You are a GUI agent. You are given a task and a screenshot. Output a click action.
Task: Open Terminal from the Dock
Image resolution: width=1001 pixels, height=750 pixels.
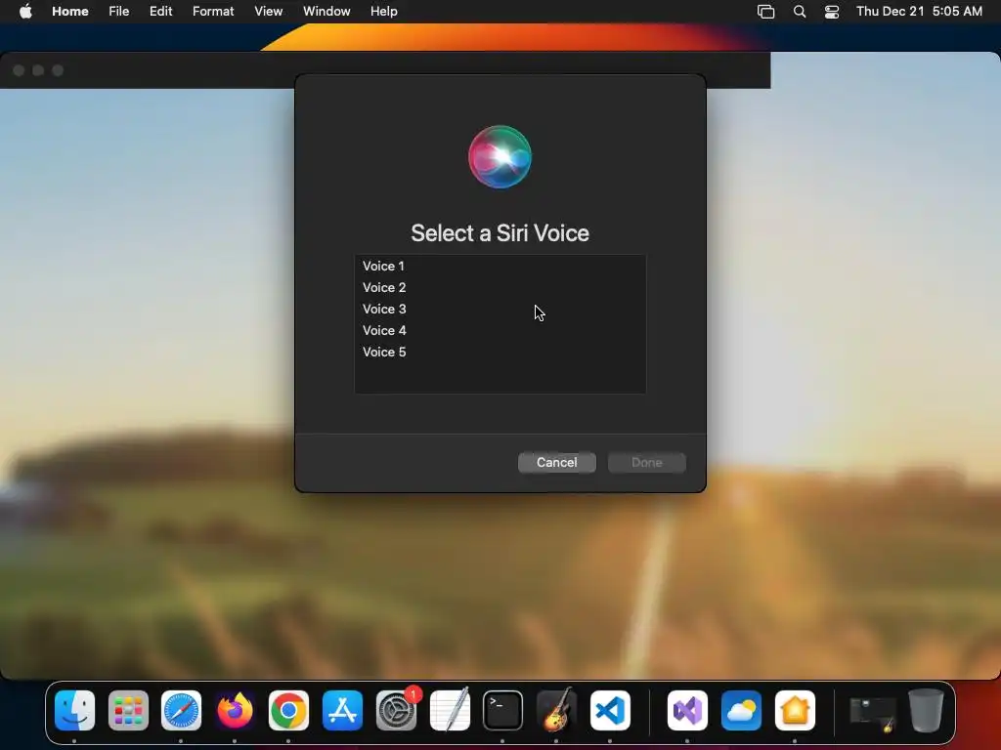tap(503, 711)
